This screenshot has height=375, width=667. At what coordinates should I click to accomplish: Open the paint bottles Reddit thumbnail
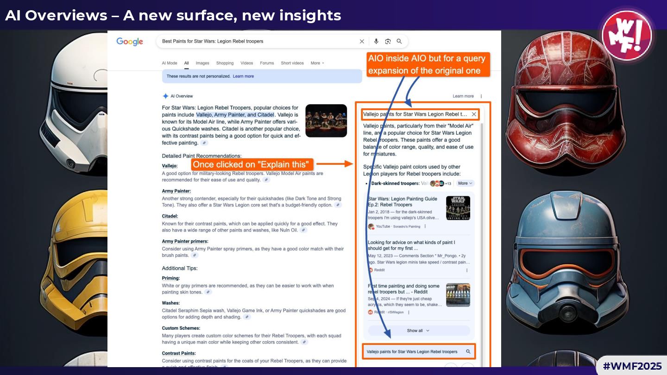tap(458, 295)
